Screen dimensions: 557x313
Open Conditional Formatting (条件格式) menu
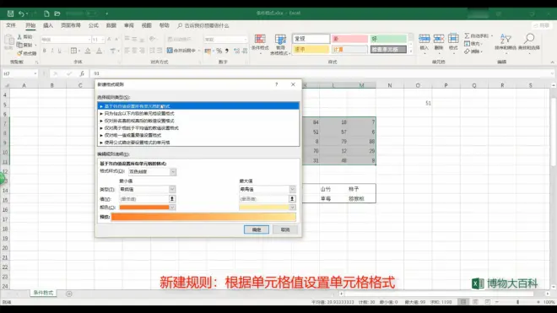click(260, 43)
